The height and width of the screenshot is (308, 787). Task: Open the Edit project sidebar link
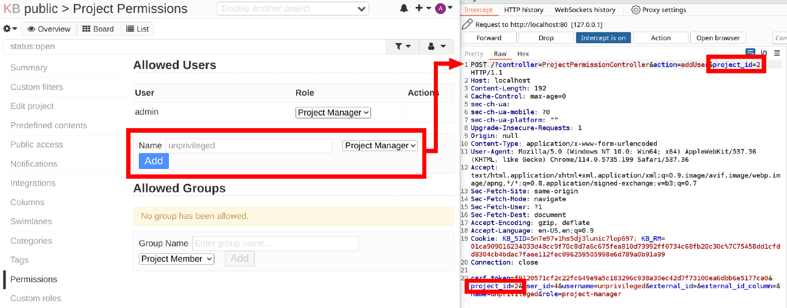(32, 106)
